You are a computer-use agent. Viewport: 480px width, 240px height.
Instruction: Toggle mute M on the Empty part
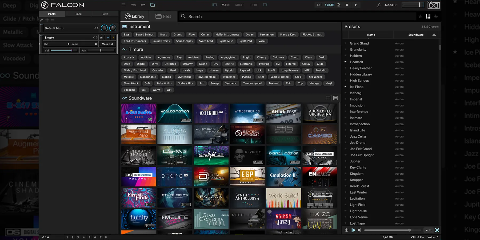[x=108, y=38]
